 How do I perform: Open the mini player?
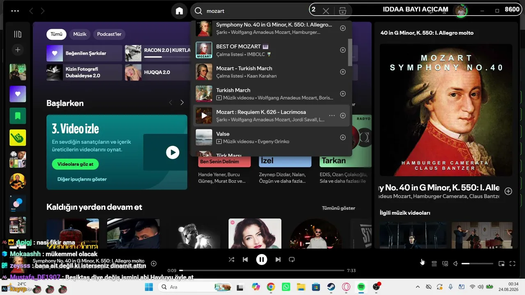[x=501, y=263]
